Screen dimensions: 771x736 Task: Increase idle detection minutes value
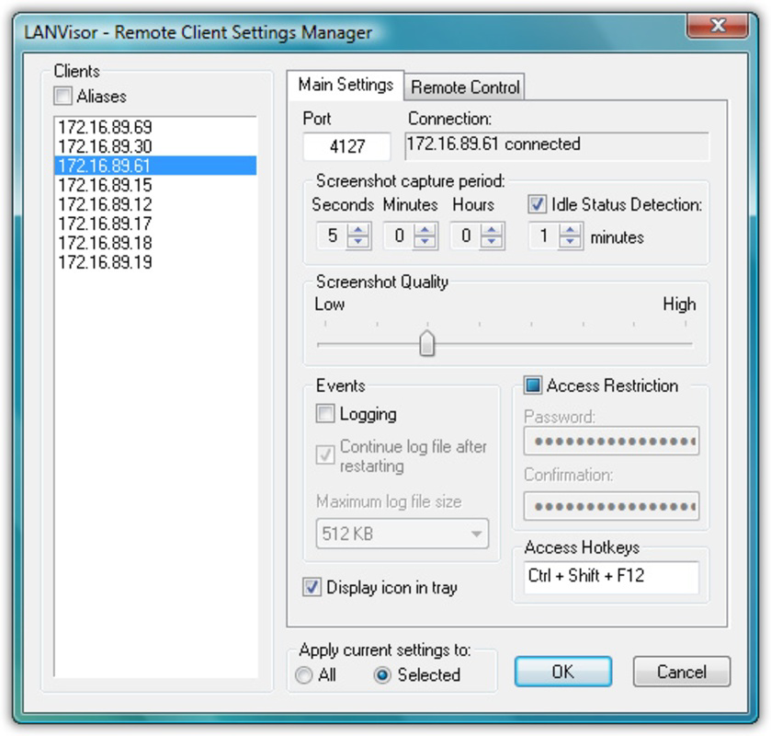pyautogui.click(x=571, y=229)
